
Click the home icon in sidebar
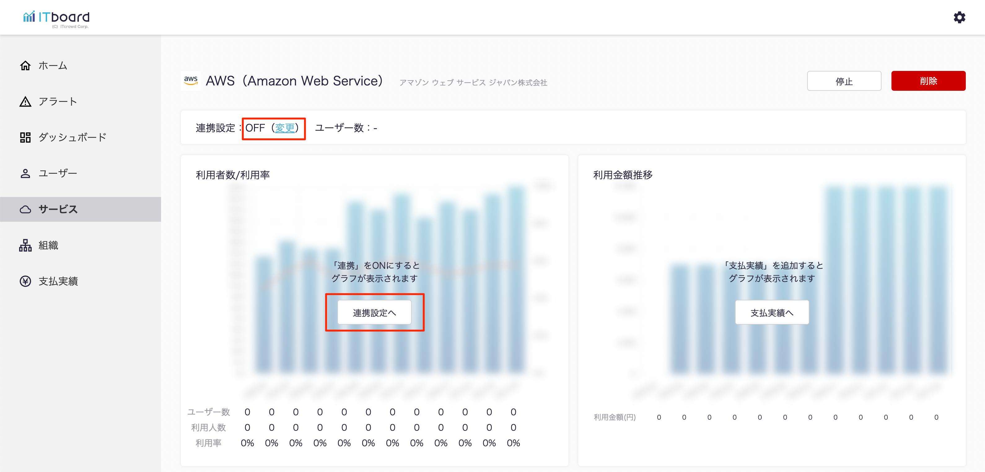[25, 66]
